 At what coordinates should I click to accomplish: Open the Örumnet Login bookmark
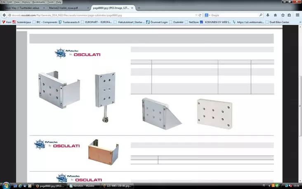157,22
